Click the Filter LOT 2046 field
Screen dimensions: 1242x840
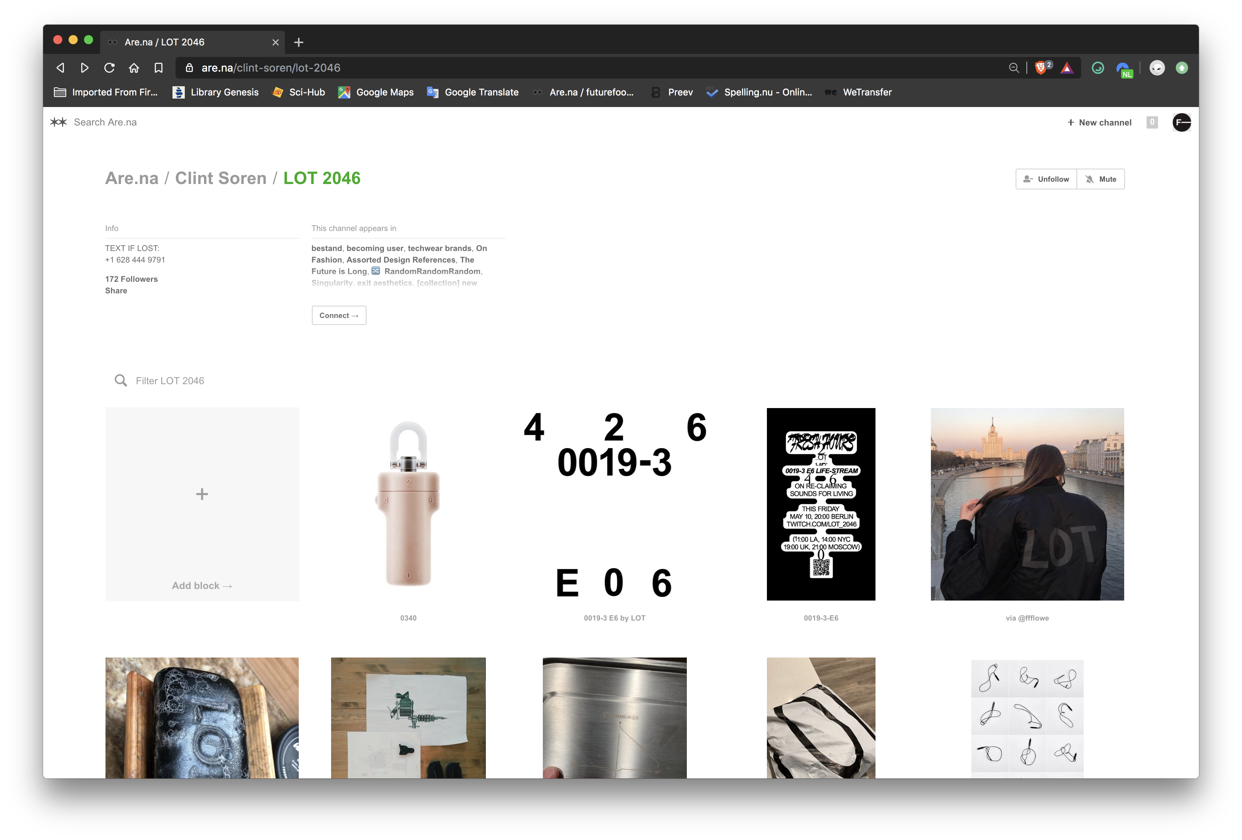(170, 380)
